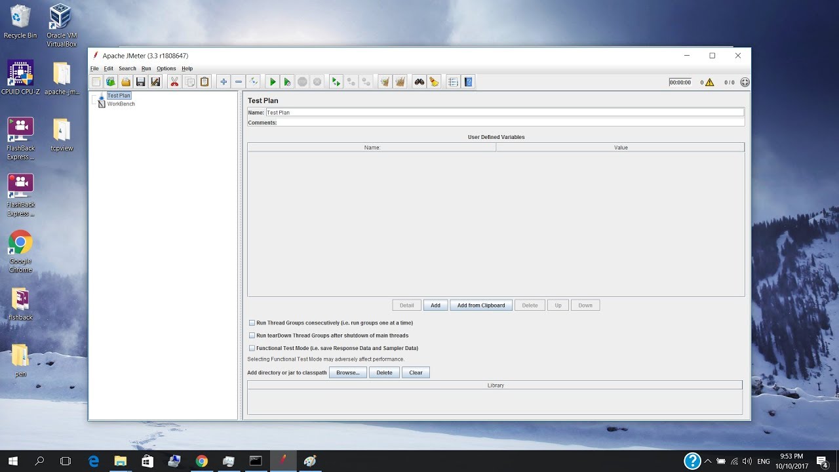
Task: Click the round icon beside the 0 / 0 counter
Action: coord(745,83)
